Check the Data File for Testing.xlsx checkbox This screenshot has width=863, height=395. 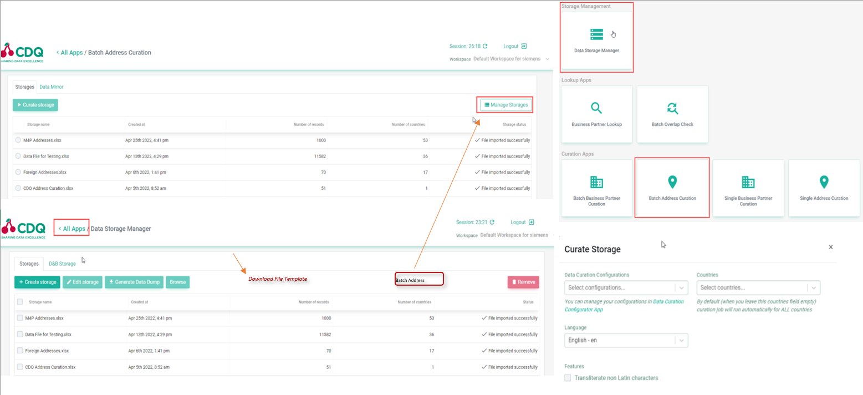click(x=20, y=335)
